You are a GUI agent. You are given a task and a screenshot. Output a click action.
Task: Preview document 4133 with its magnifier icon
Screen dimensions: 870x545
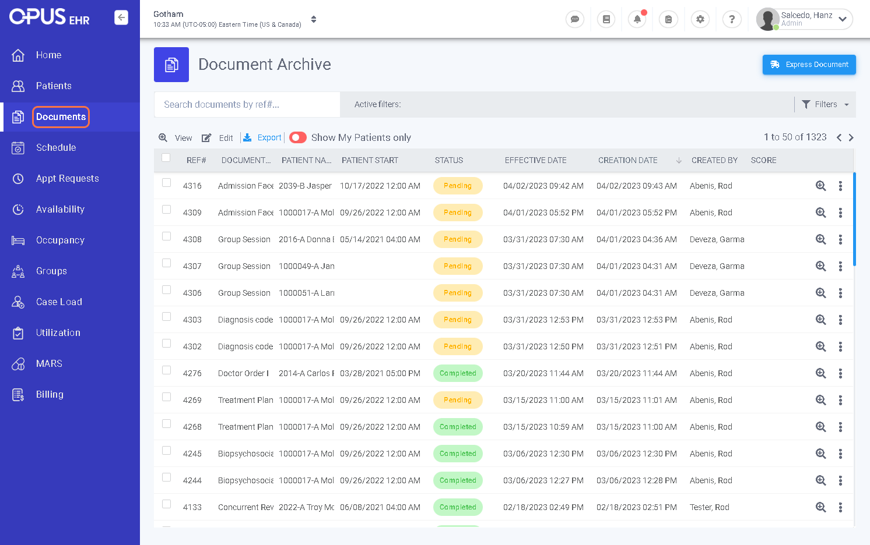point(821,507)
